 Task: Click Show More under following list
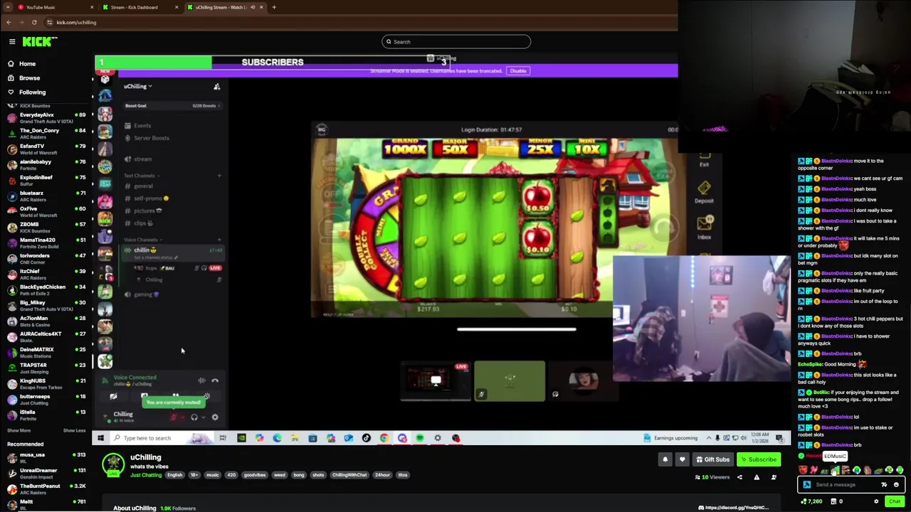click(x=19, y=430)
